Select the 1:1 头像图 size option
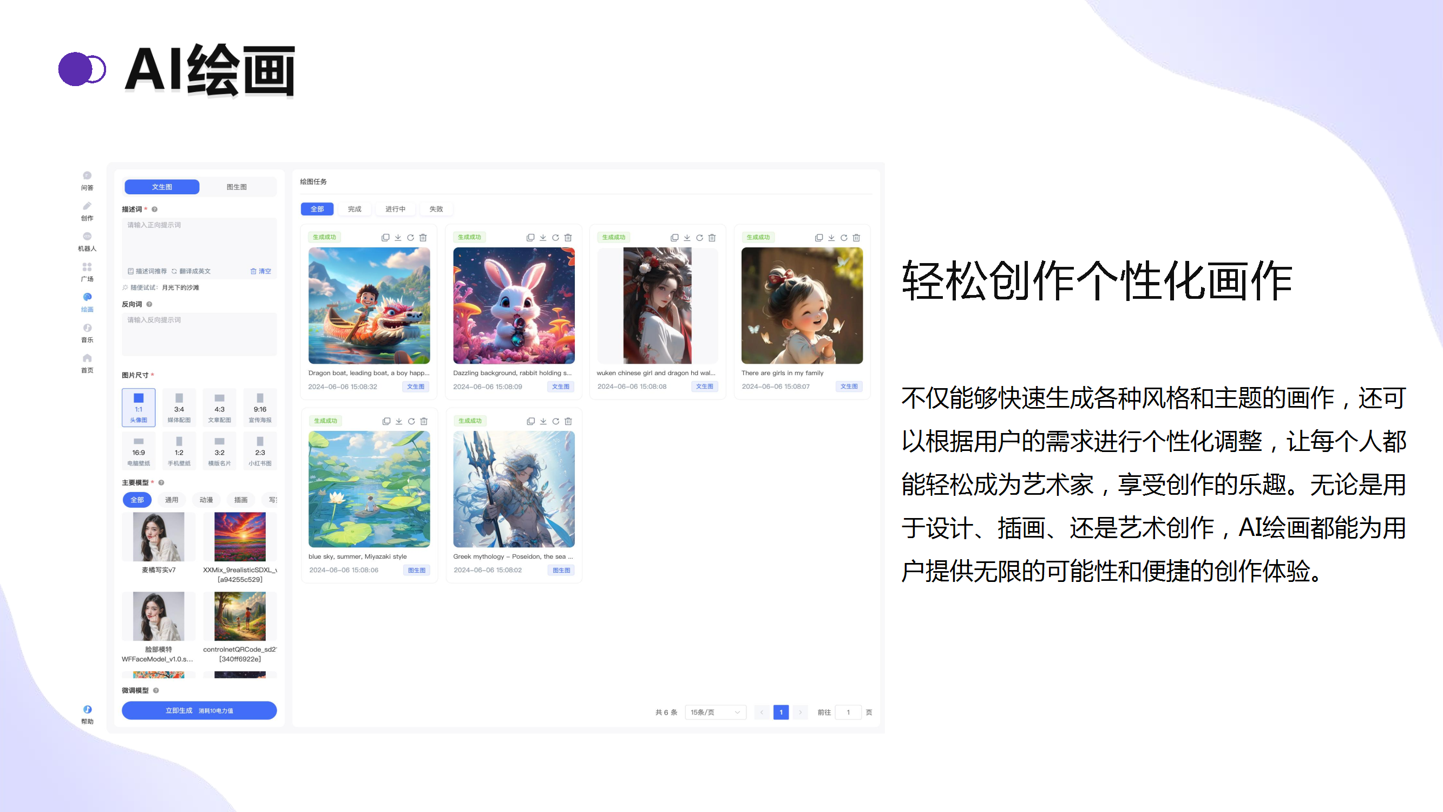 tap(139, 408)
